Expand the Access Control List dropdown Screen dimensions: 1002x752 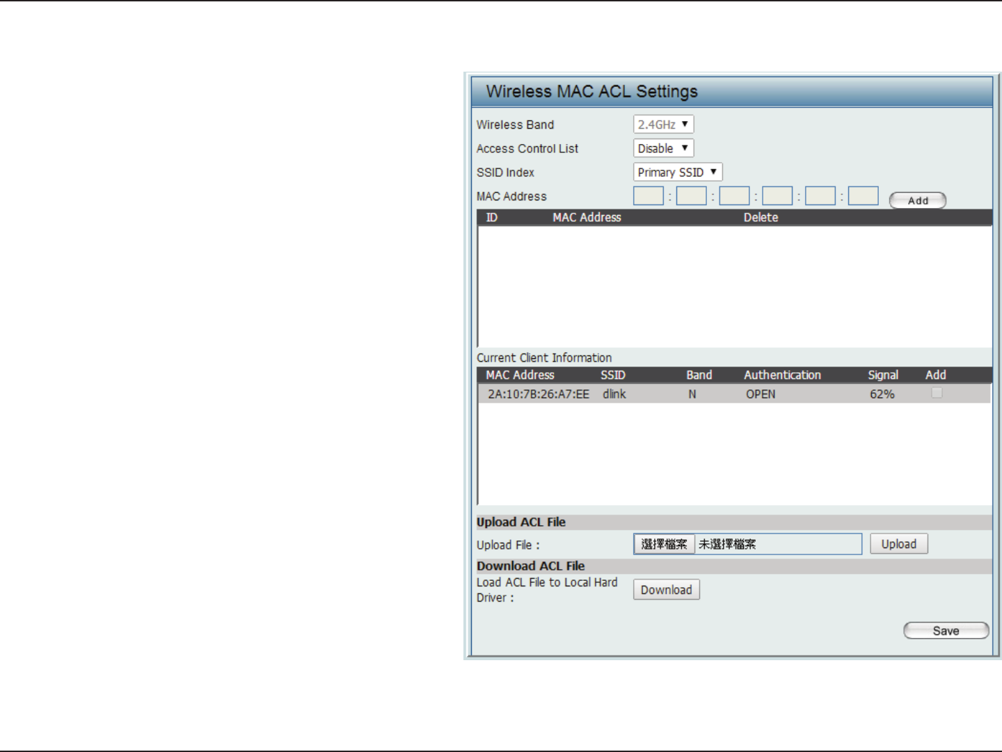[663, 148]
